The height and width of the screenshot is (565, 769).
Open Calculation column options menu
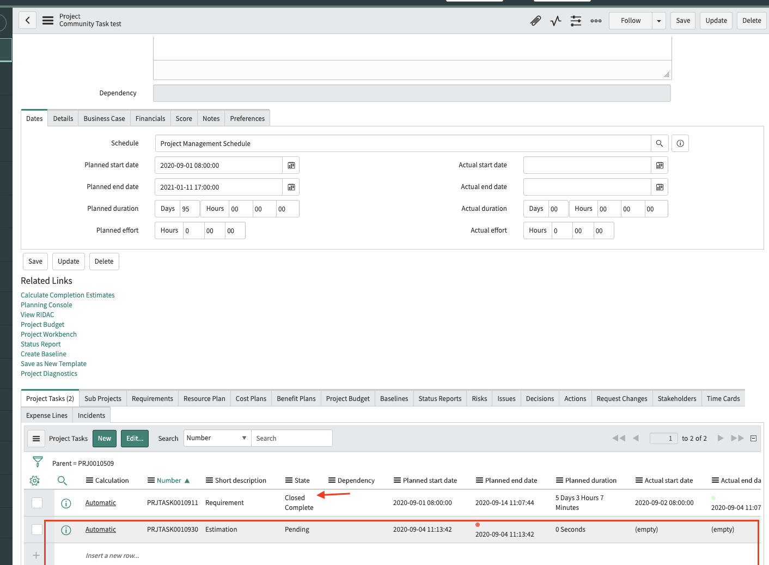[x=89, y=481]
